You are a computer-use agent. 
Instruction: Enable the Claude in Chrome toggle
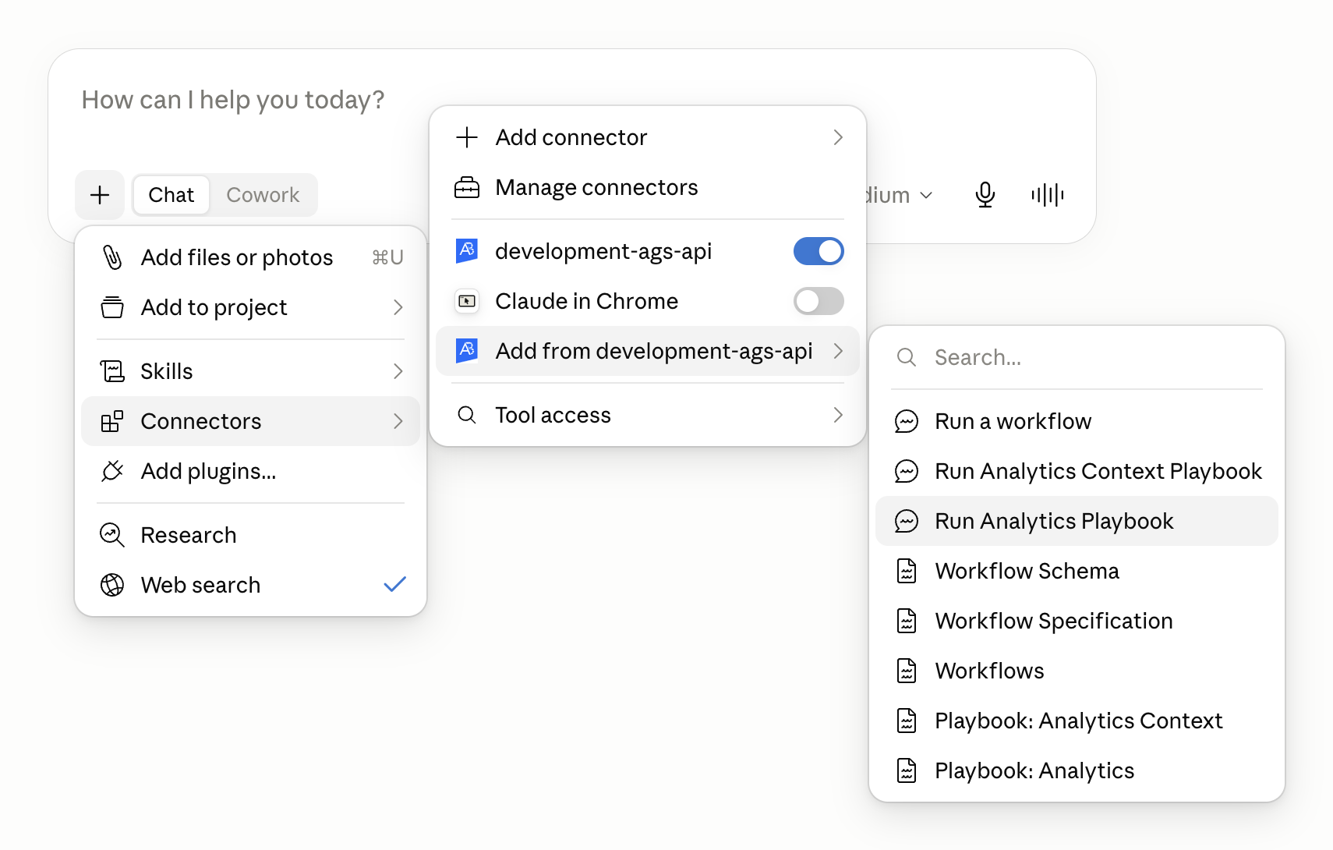pyautogui.click(x=819, y=301)
